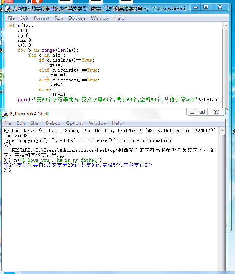Click the 'num+=1' line
235x274 pixels.
(57, 75)
